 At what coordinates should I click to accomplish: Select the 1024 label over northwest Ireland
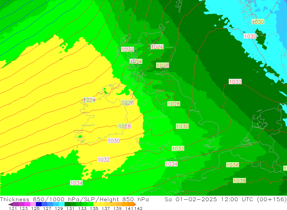[89, 100]
